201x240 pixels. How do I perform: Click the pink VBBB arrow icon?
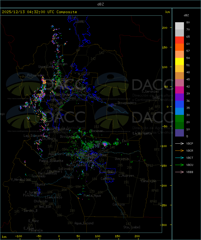[179, 172]
